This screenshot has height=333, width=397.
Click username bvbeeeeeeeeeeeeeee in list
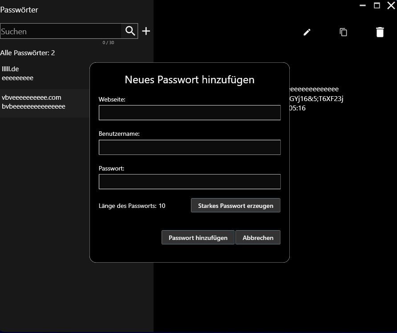tap(33, 106)
